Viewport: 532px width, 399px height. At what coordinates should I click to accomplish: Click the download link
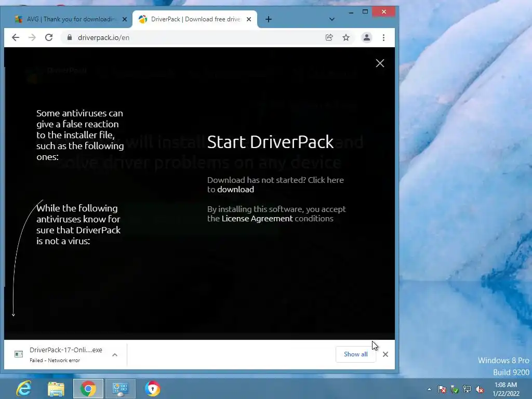pyautogui.click(x=235, y=189)
